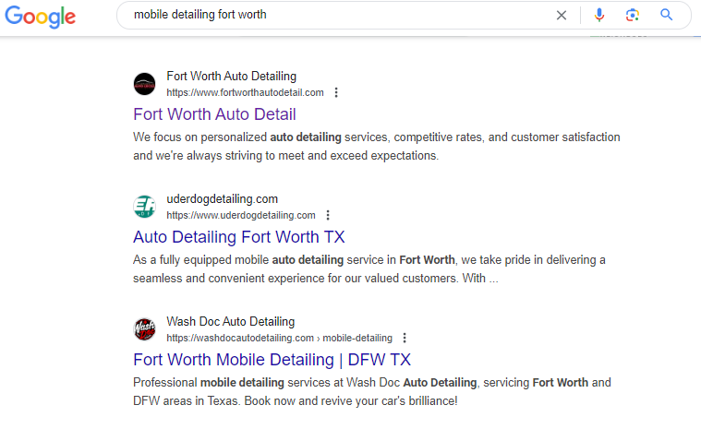Open options menu for fortworthautodetail.com result
The width and height of the screenshot is (701, 429).
coord(336,92)
